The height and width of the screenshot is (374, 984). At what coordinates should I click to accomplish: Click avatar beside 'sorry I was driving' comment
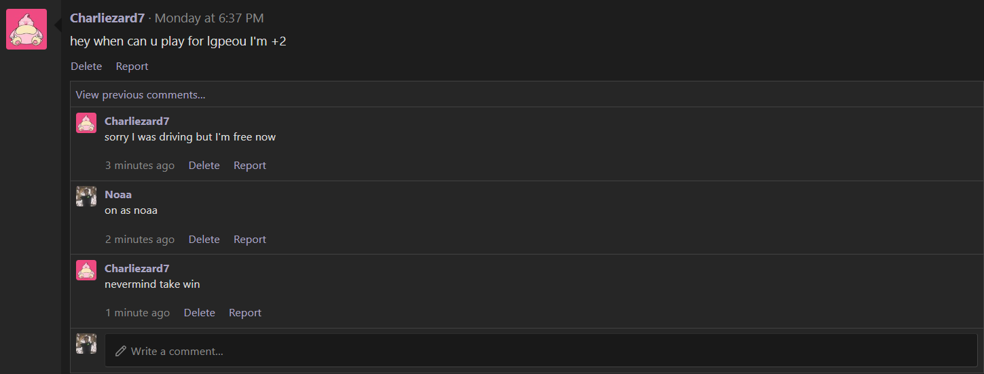86,123
